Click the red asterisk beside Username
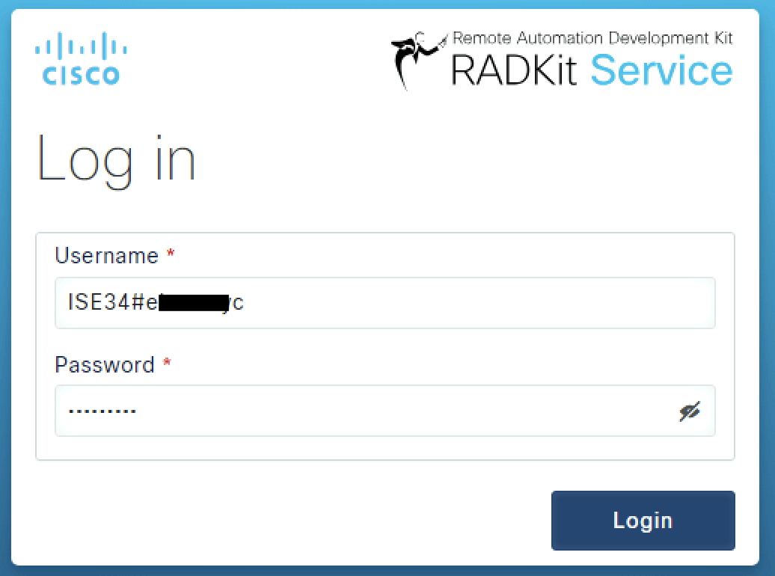 coord(171,253)
